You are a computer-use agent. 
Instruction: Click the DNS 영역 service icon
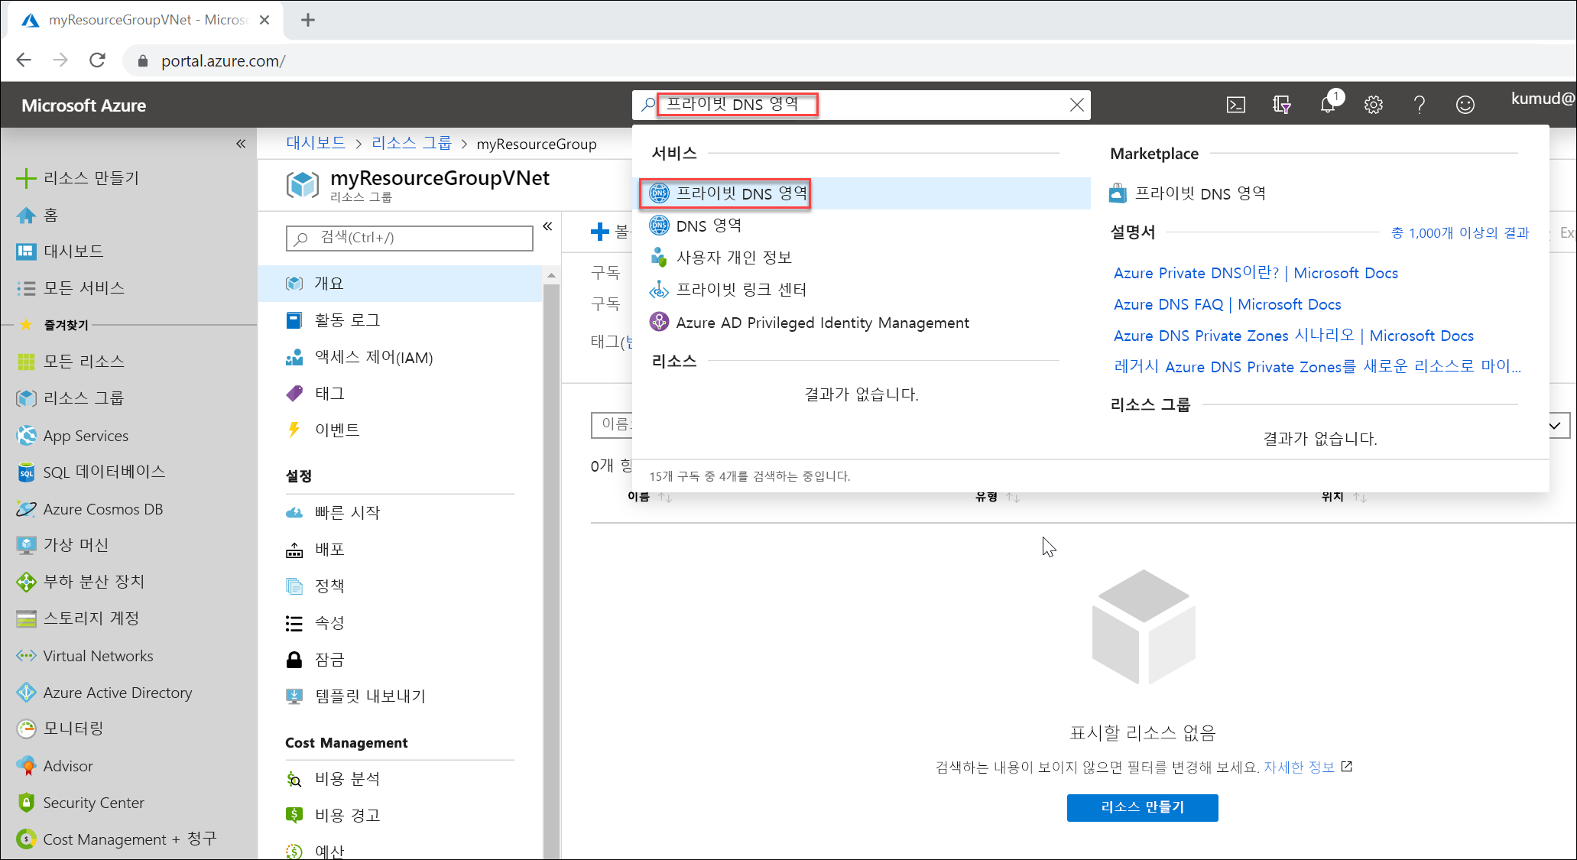click(659, 225)
